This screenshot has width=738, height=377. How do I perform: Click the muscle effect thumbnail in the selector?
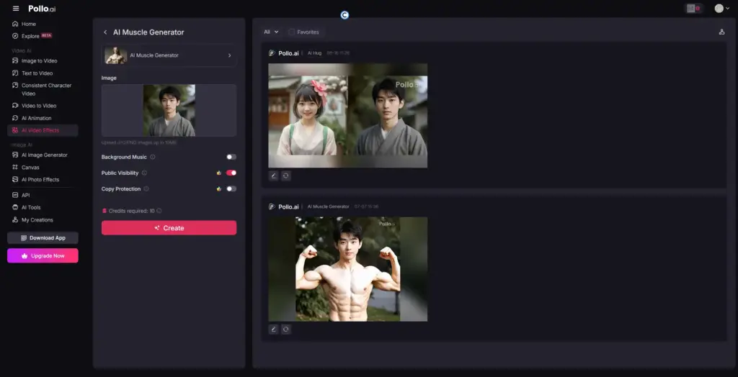[116, 55]
